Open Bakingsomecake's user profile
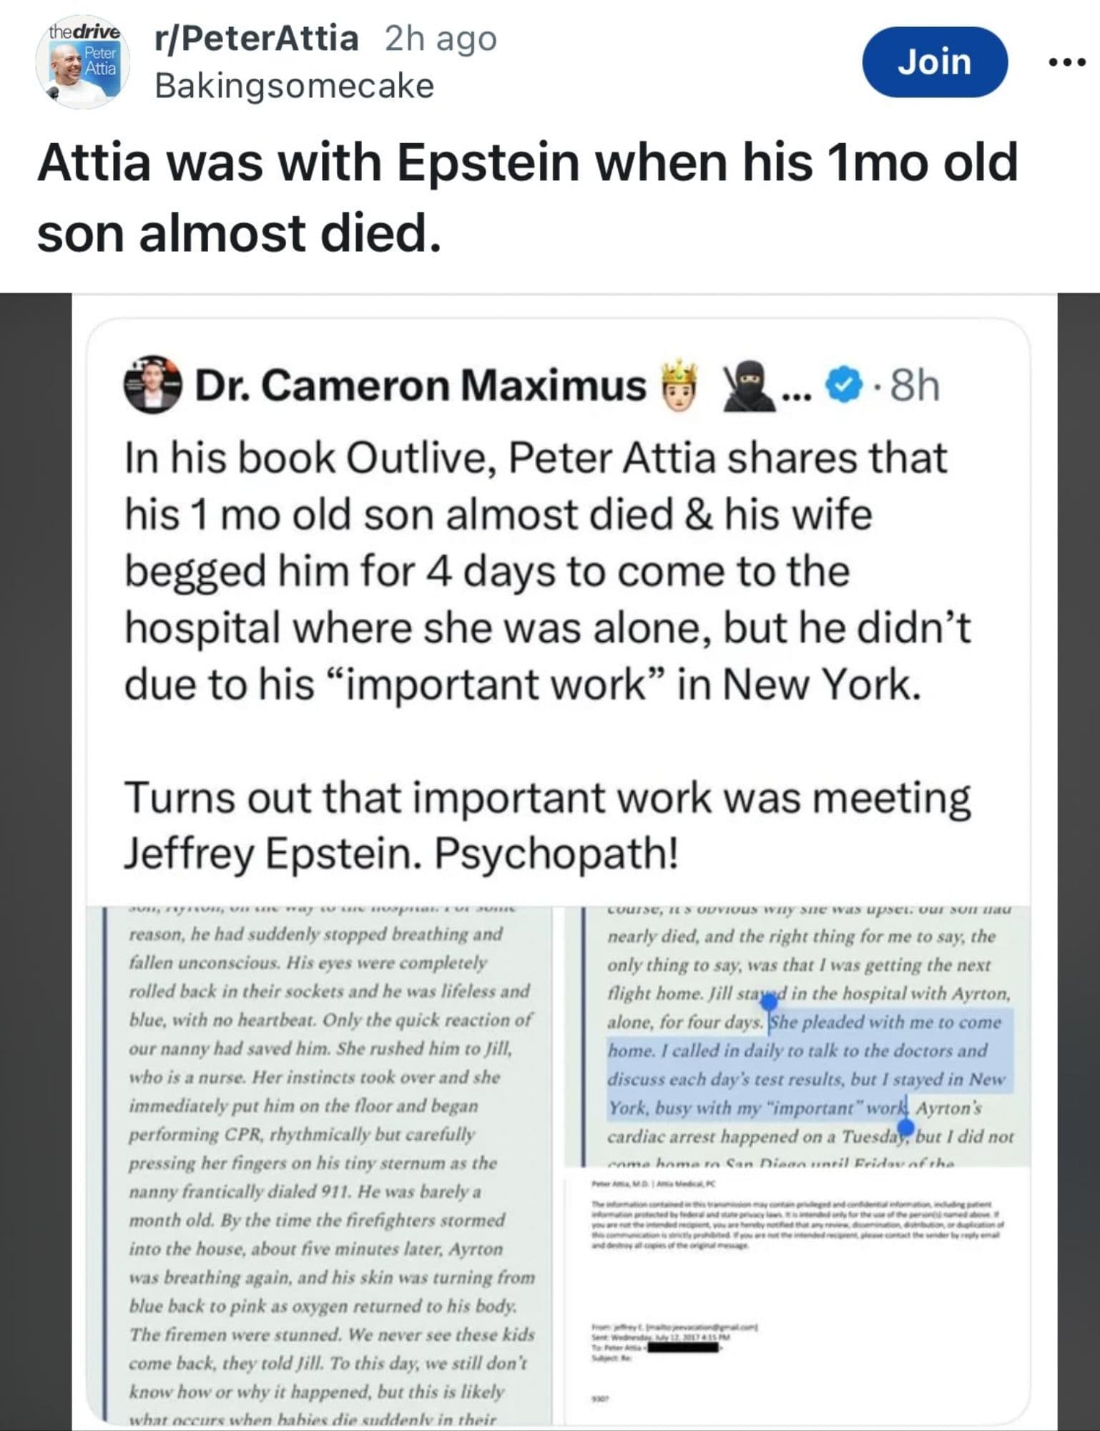The width and height of the screenshot is (1100, 1431). tap(295, 87)
